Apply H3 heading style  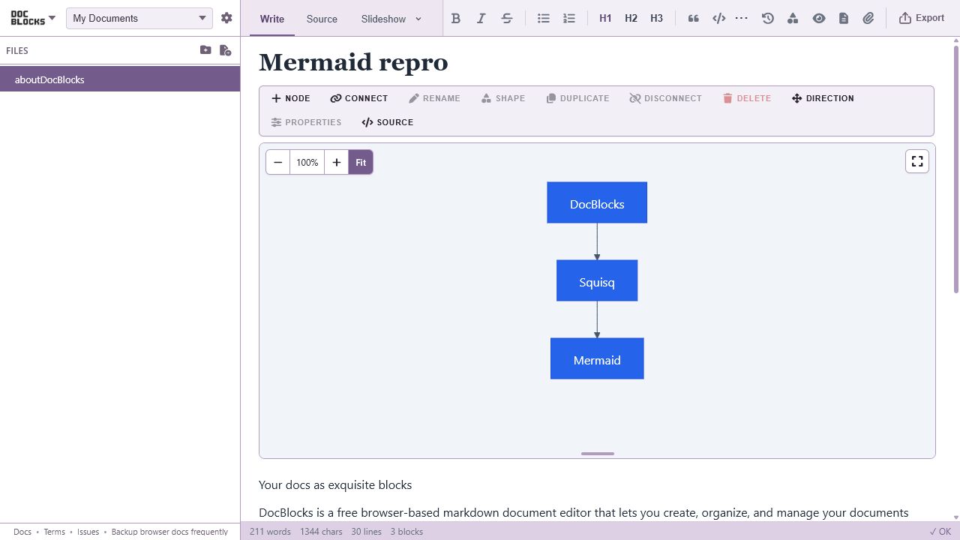(656, 18)
